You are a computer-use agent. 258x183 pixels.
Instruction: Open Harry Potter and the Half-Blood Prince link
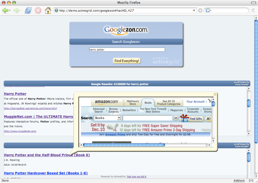tap(47, 155)
